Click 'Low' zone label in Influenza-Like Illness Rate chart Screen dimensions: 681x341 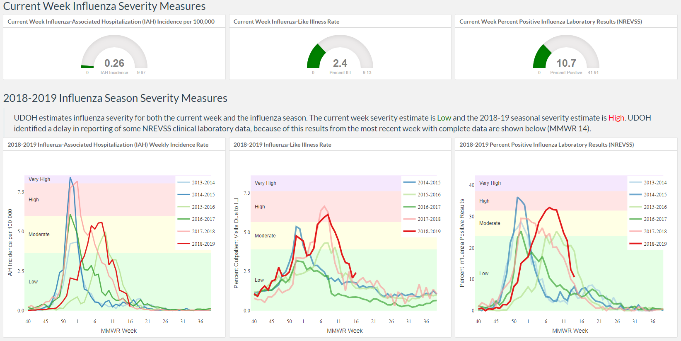[x=259, y=280]
